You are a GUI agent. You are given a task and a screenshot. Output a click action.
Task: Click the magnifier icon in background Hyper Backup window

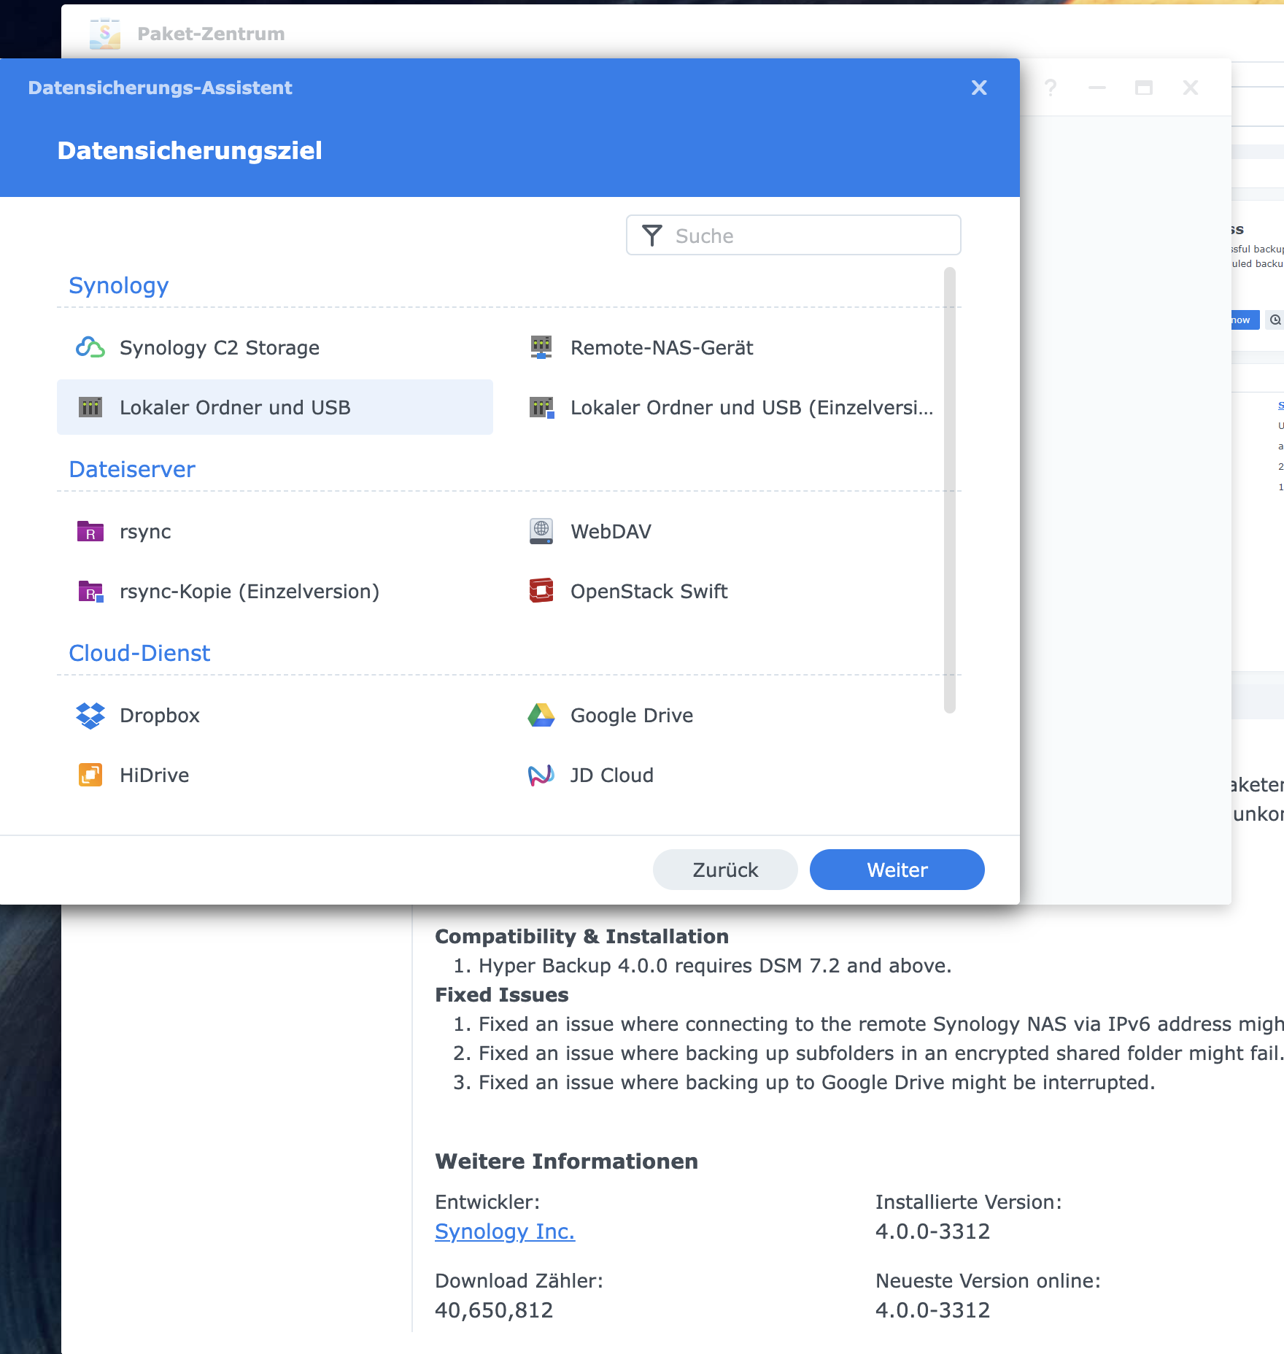[x=1275, y=320]
